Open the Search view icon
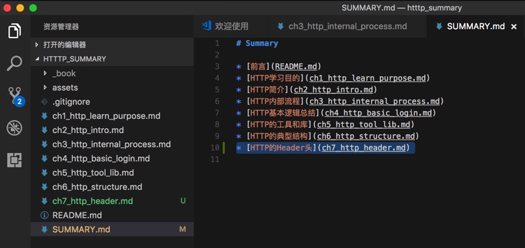 [14, 63]
